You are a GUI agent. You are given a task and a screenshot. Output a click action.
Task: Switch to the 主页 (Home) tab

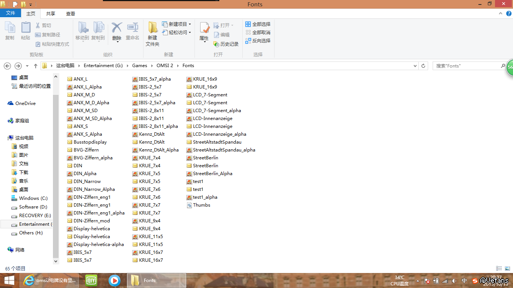click(31, 13)
